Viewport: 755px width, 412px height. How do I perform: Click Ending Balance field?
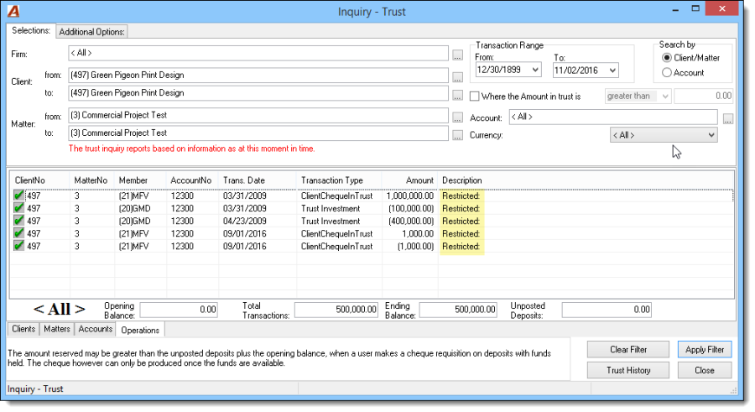pos(458,310)
